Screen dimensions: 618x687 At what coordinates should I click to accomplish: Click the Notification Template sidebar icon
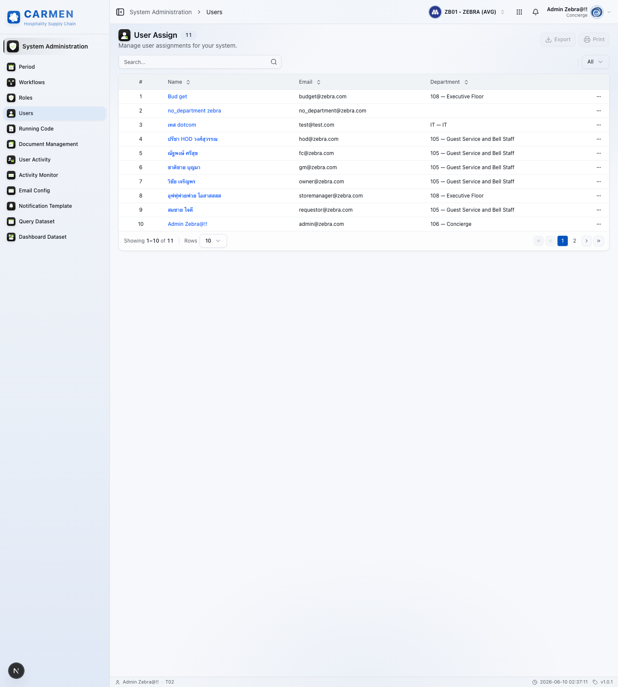11,206
